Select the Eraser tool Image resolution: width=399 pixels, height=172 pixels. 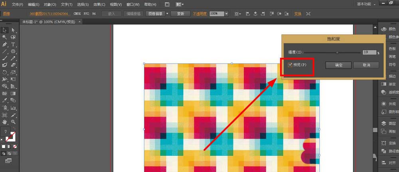click(x=13, y=65)
